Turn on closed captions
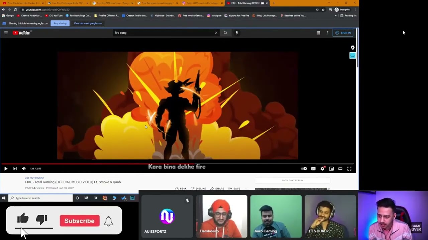 pyautogui.click(x=313, y=169)
